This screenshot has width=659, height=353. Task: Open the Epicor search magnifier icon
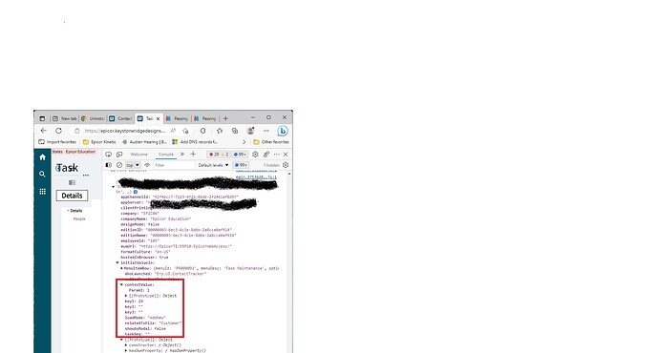[x=42, y=174]
